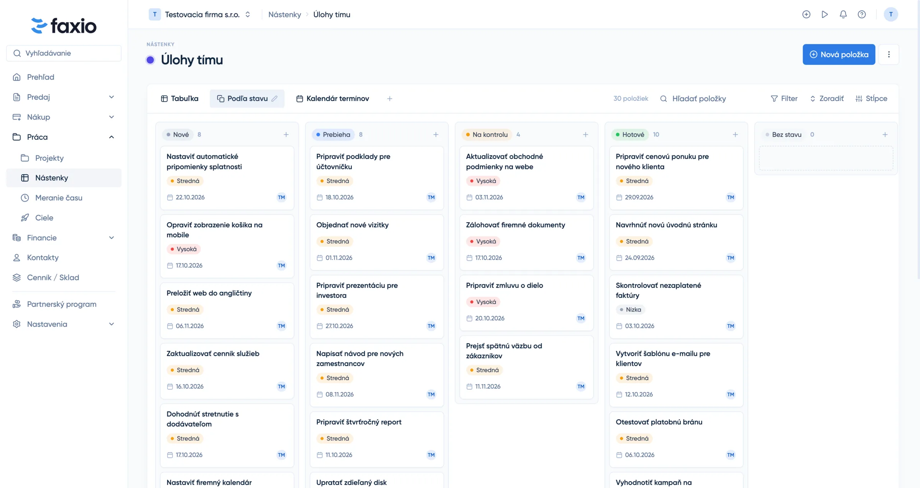Screen dimensions: 920x488
Task: Open Prehľad in sidebar
Action: (64, 77)
